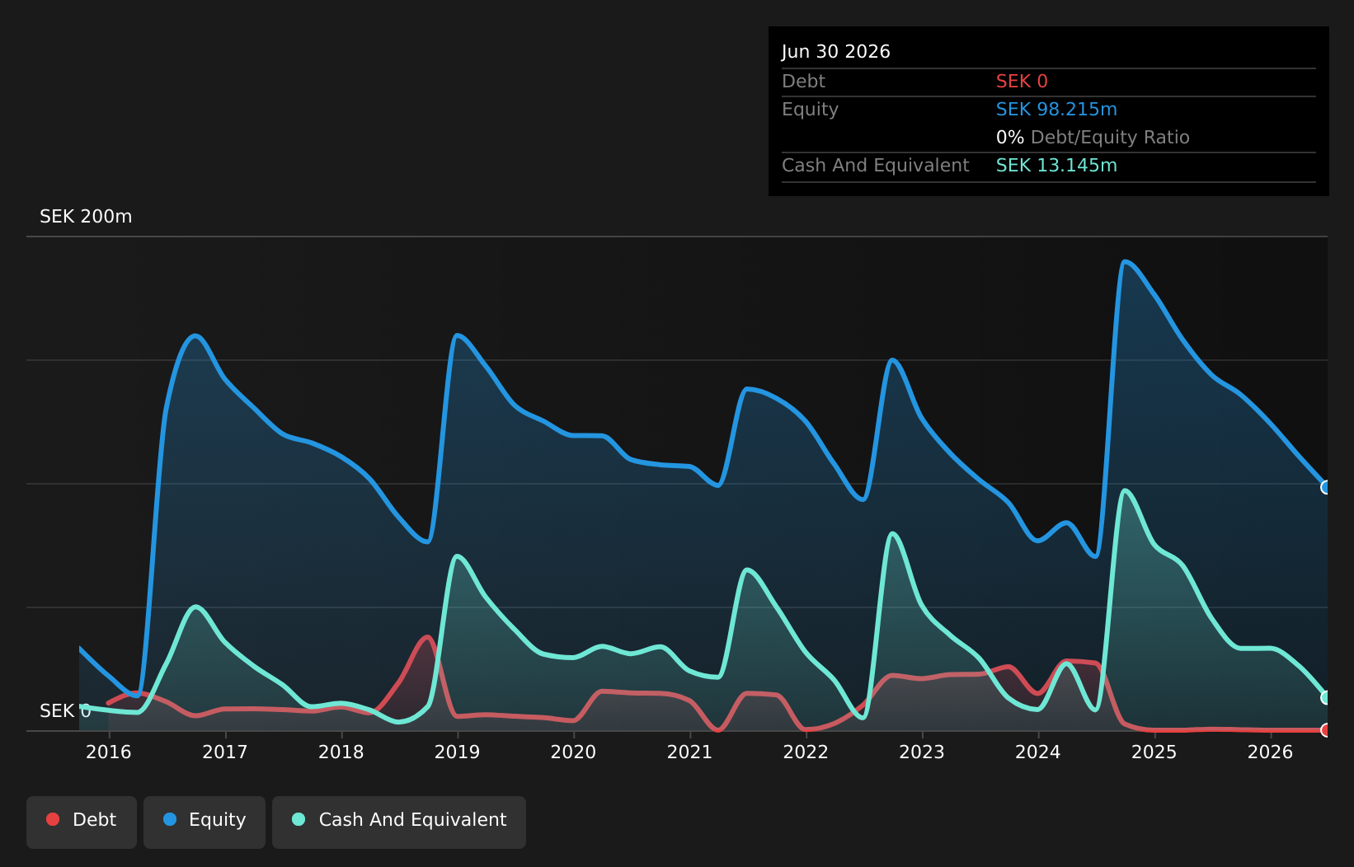Click the Cash endpoint marker at chart right edge
Viewport: 1354px width, 867px height.
1327,697
